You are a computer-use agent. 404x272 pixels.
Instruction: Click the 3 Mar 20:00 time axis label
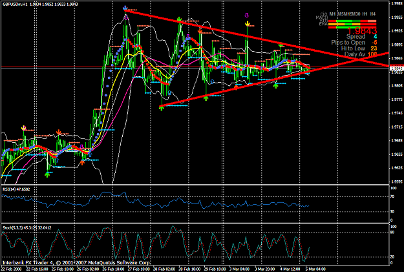click(265, 269)
